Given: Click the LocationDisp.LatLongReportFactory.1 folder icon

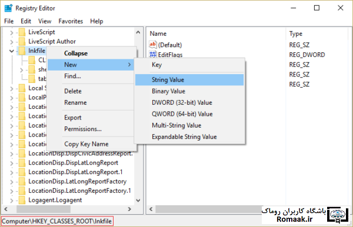Looking at the screenshot, I should pyautogui.click(x=22, y=191).
